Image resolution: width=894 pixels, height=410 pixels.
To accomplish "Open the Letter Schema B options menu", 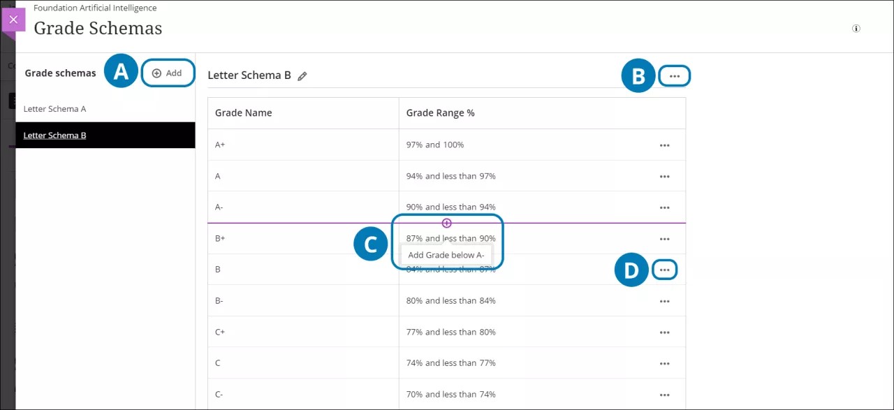I will point(674,76).
